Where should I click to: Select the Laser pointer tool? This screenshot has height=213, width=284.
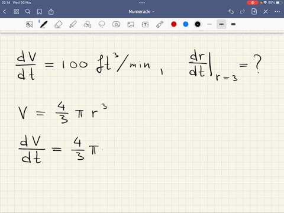160,24
